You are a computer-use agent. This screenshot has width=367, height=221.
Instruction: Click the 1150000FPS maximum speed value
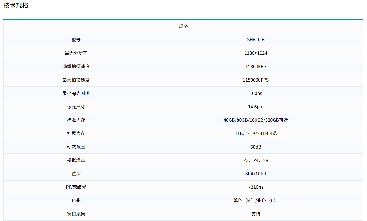click(256, 80)
